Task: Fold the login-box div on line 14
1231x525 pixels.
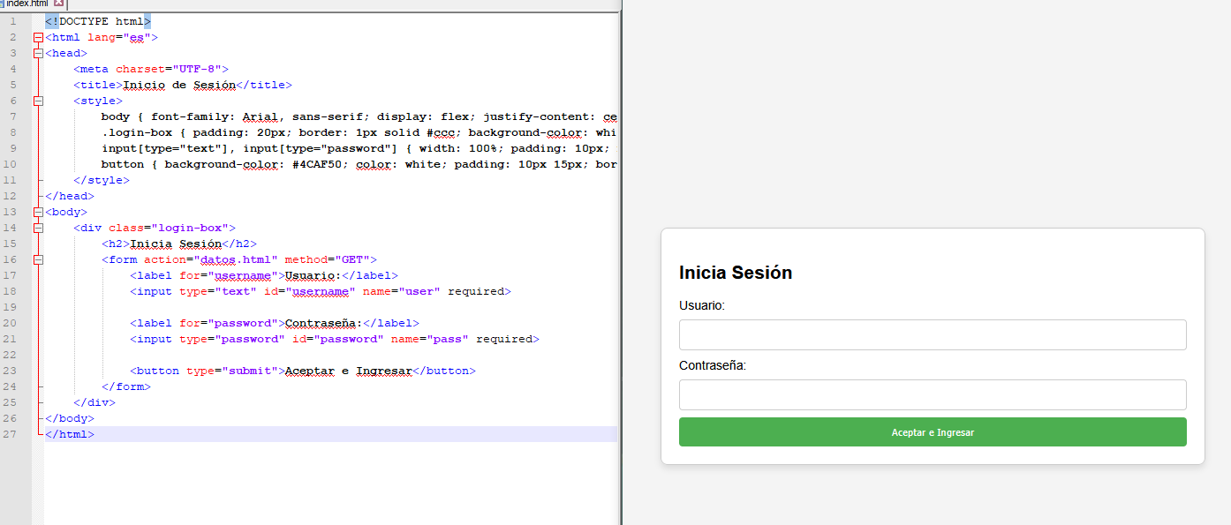Action: pyautogui.click(x=38, y=229)
